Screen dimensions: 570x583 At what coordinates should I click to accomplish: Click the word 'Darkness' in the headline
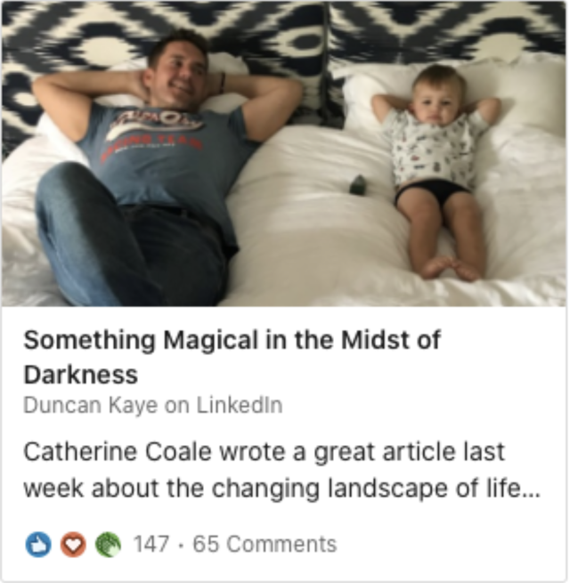pos(81,374)
